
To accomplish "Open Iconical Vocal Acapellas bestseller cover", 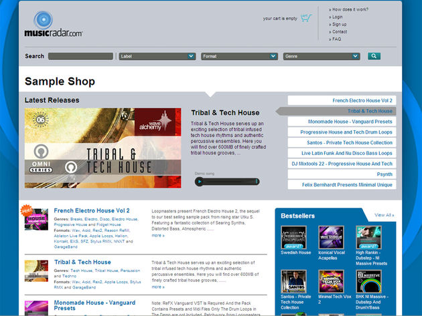I will (331, 237).
